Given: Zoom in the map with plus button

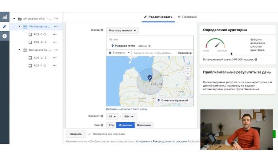Looking at the screenshot, I should tap(188, 69).
